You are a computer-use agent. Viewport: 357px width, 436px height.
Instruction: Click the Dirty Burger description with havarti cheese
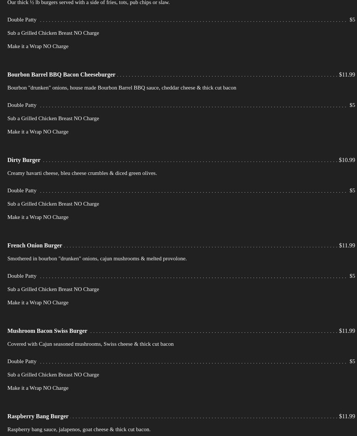(82, 173)
